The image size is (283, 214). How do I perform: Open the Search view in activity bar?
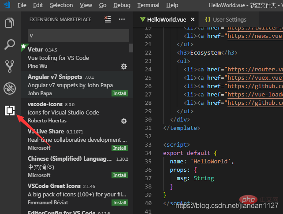(x=10, y=44)
